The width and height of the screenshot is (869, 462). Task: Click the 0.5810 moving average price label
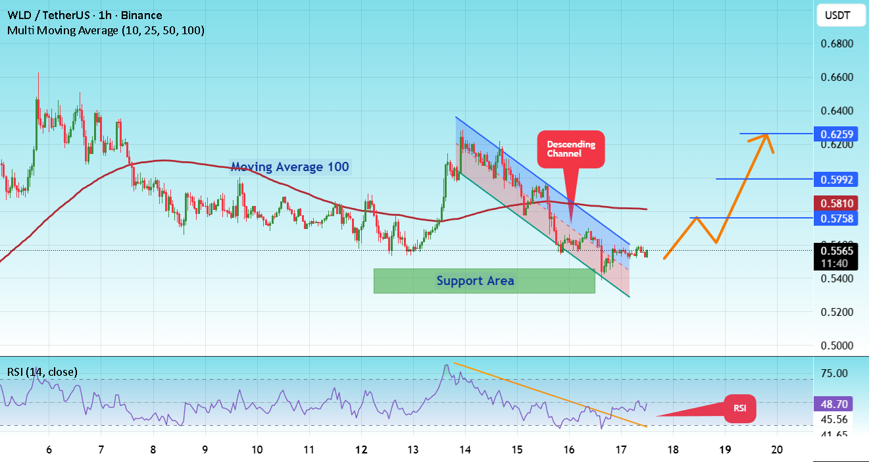coord(837,203)
